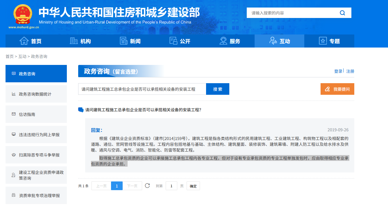Click the 公开 document icon in navigation
388x211 pixels.
(174, 41)
